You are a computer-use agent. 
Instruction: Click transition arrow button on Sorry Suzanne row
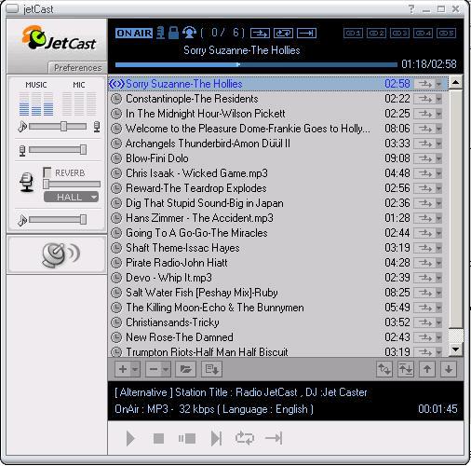[425, 84]
